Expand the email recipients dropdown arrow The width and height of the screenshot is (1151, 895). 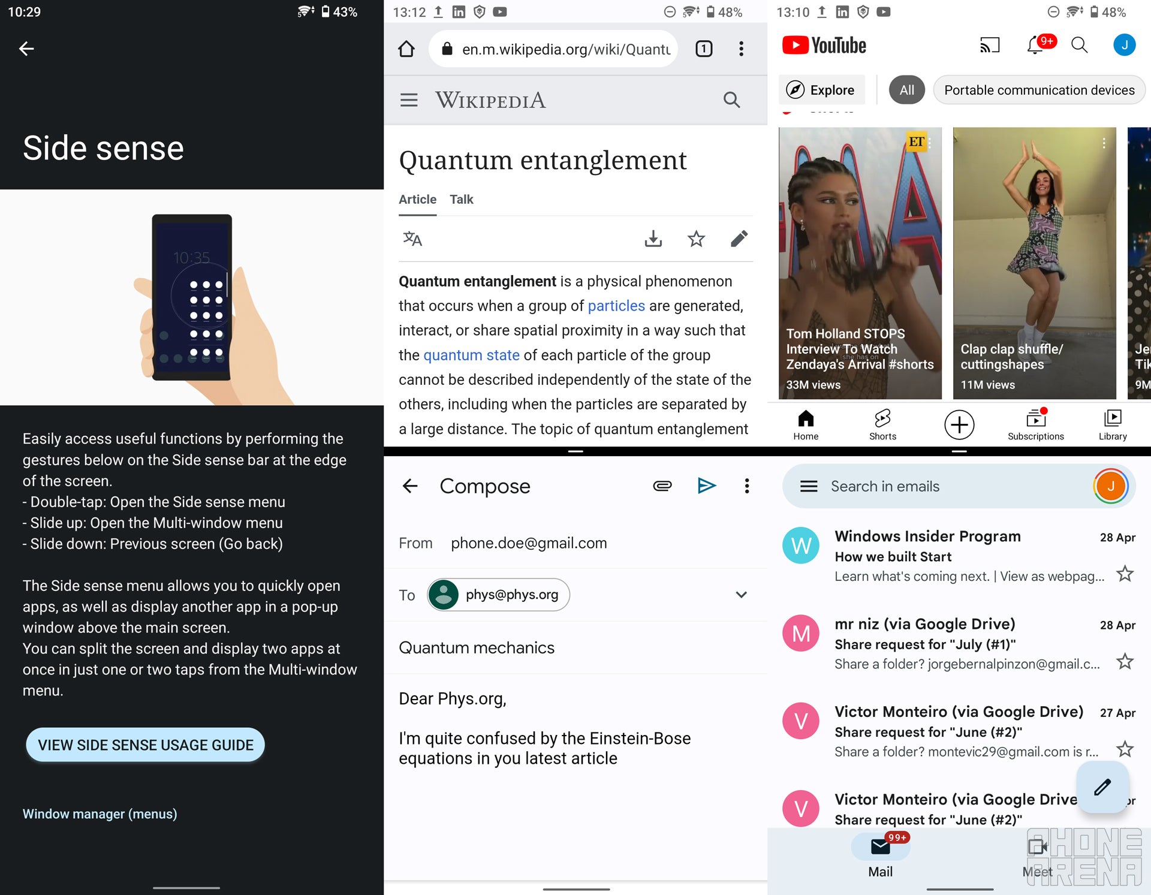(740, 594)
